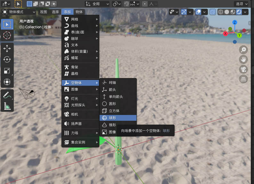The image size is (254, 184).
Task: Open the snapping options dropdown
Action: (135, 4)
